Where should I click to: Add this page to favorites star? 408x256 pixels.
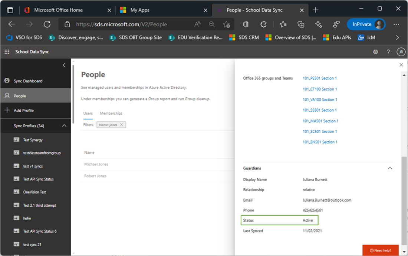226,24
